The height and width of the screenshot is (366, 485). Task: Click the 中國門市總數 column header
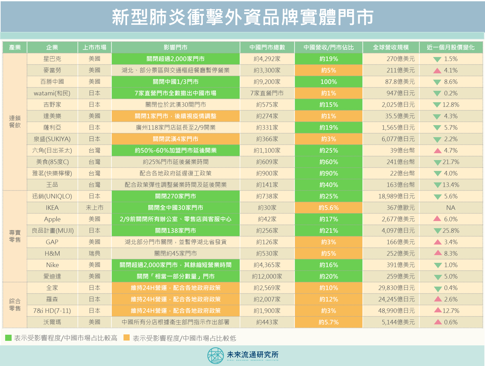(x=267, y=47)
